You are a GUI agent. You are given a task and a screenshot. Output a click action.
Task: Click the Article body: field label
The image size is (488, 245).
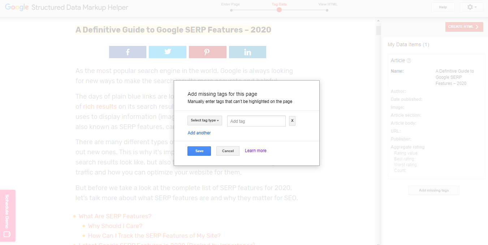point(403,123)
